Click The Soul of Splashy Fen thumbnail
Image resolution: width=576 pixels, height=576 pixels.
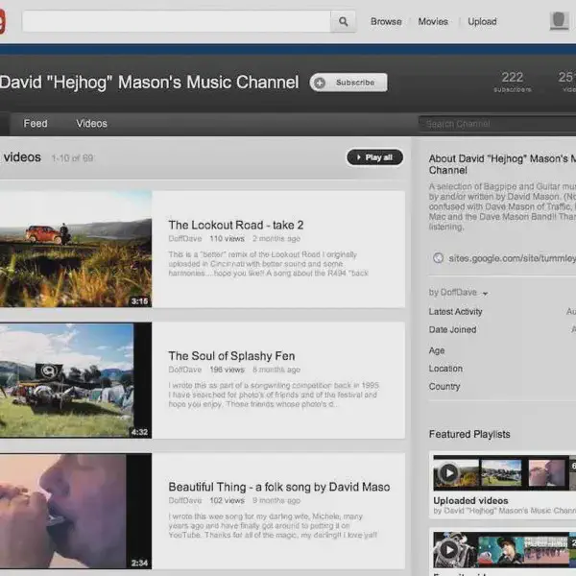pyautogui.click(x=75, y=380)
